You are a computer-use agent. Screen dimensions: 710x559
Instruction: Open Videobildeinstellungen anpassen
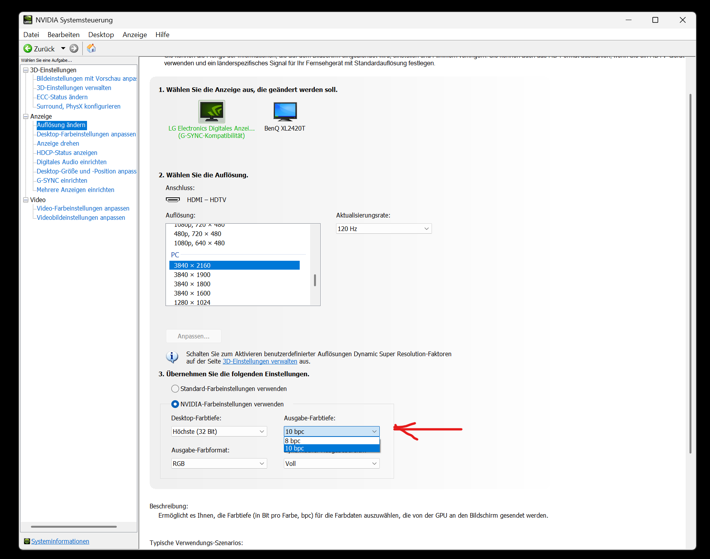[81, 217]
